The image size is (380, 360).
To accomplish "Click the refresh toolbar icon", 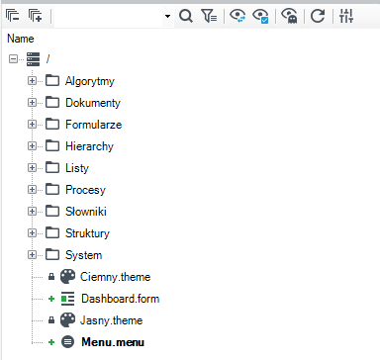I will click(318, 16).
